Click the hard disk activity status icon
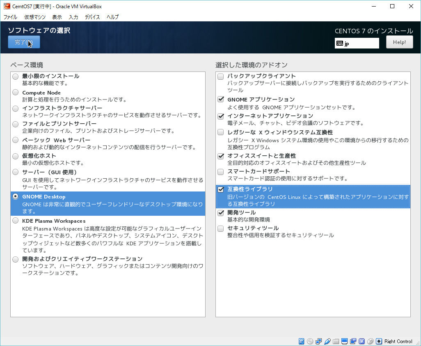Image resolution: width=421 pixels, height=346 pixels. (x=301, y=341)
